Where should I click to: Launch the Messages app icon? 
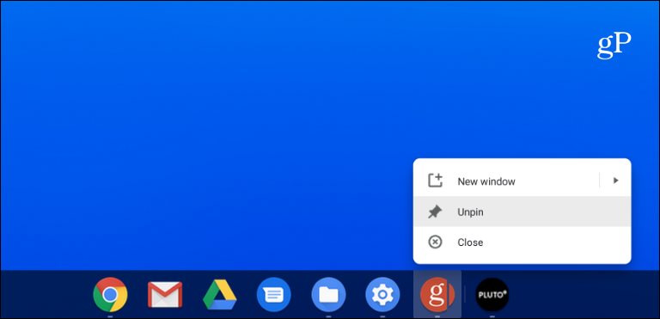point(273,294)
